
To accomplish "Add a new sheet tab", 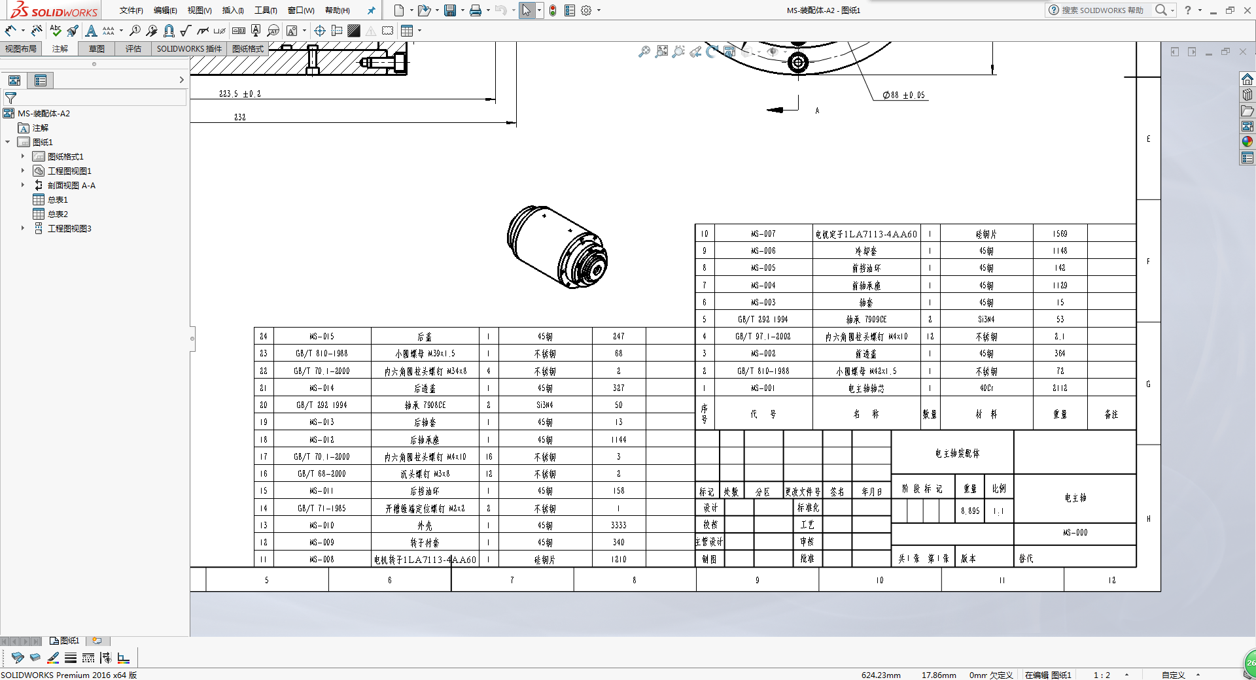I will (97, 641).
